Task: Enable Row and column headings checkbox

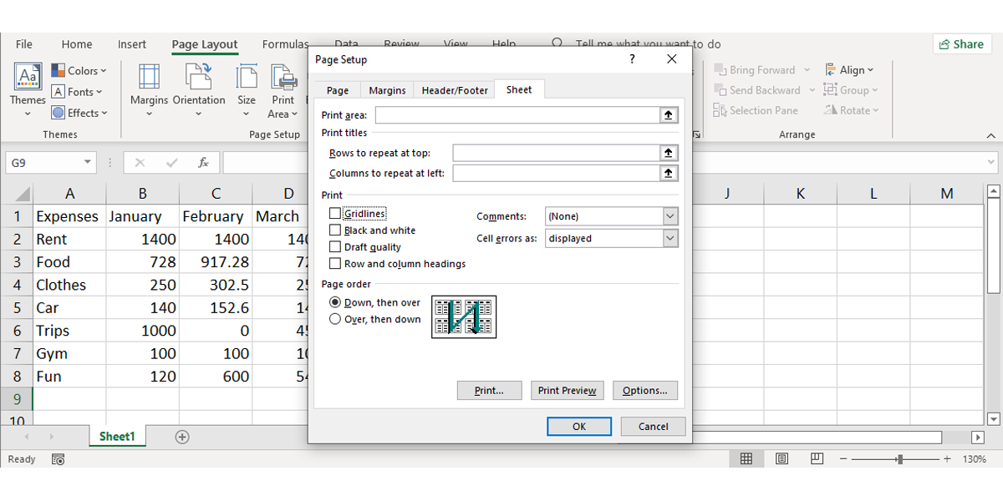Action: [x=335, y=264]
